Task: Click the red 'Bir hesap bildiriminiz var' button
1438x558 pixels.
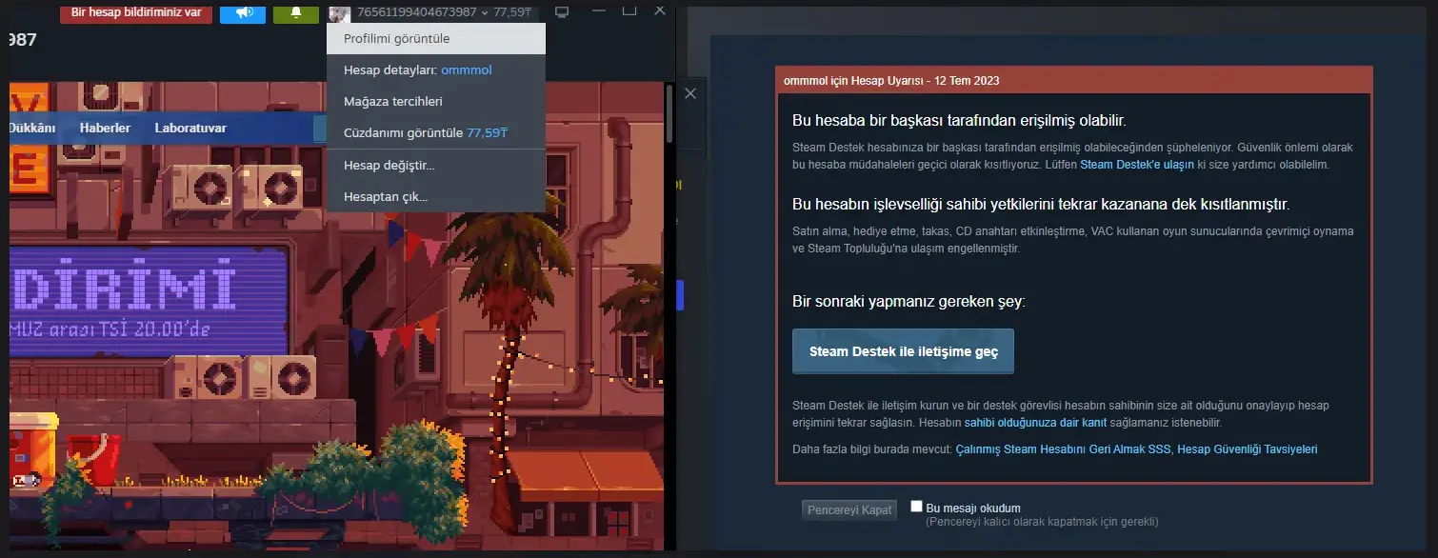Action: tap(136, 12)
